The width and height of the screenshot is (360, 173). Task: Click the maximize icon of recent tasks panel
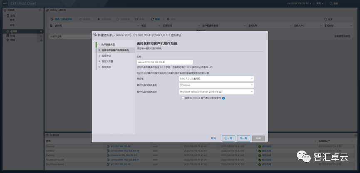click(355, 136)
